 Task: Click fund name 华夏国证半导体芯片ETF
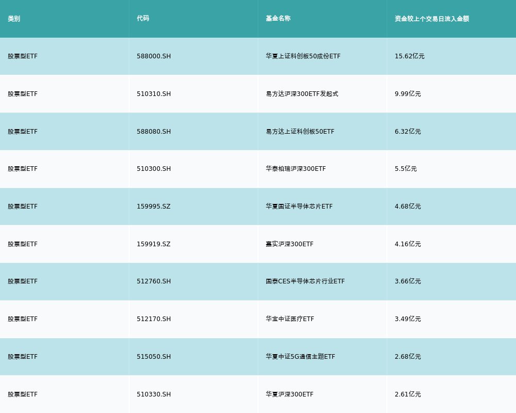point(299,206)
